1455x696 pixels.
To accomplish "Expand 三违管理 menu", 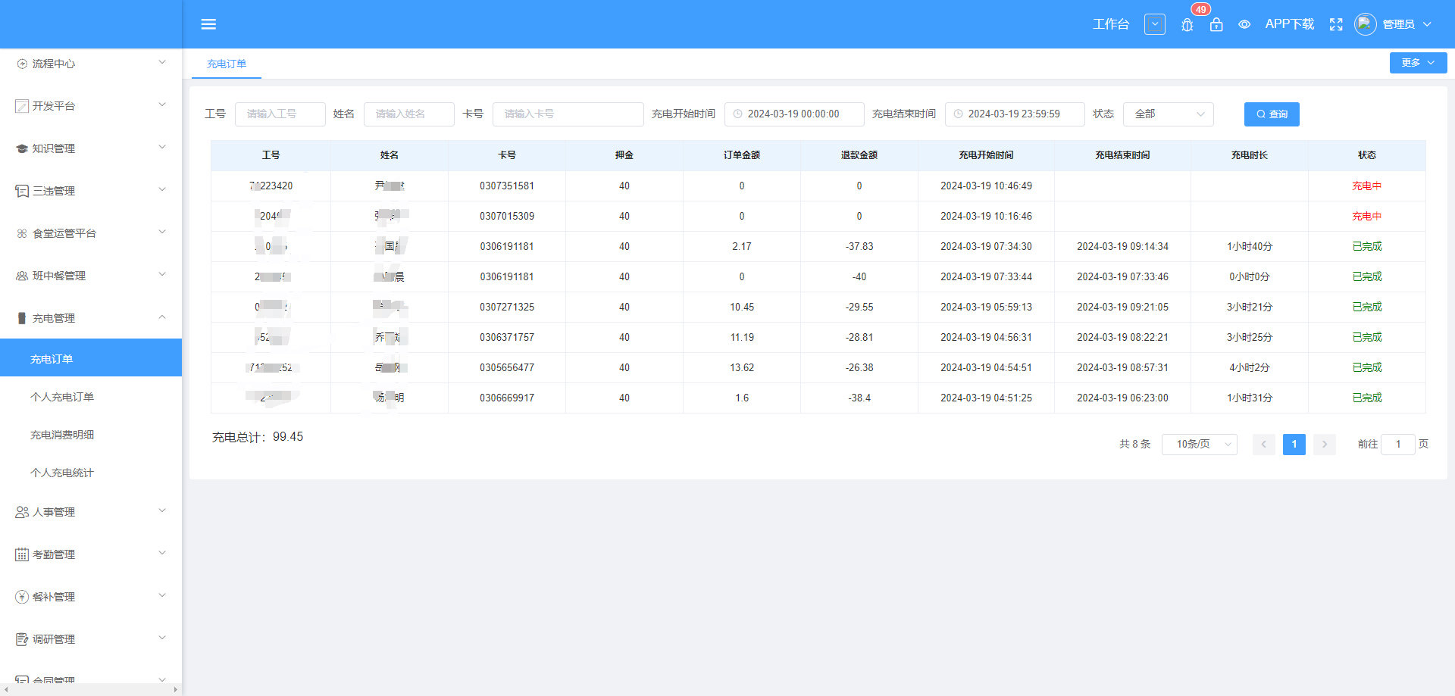I will [91, 191].
